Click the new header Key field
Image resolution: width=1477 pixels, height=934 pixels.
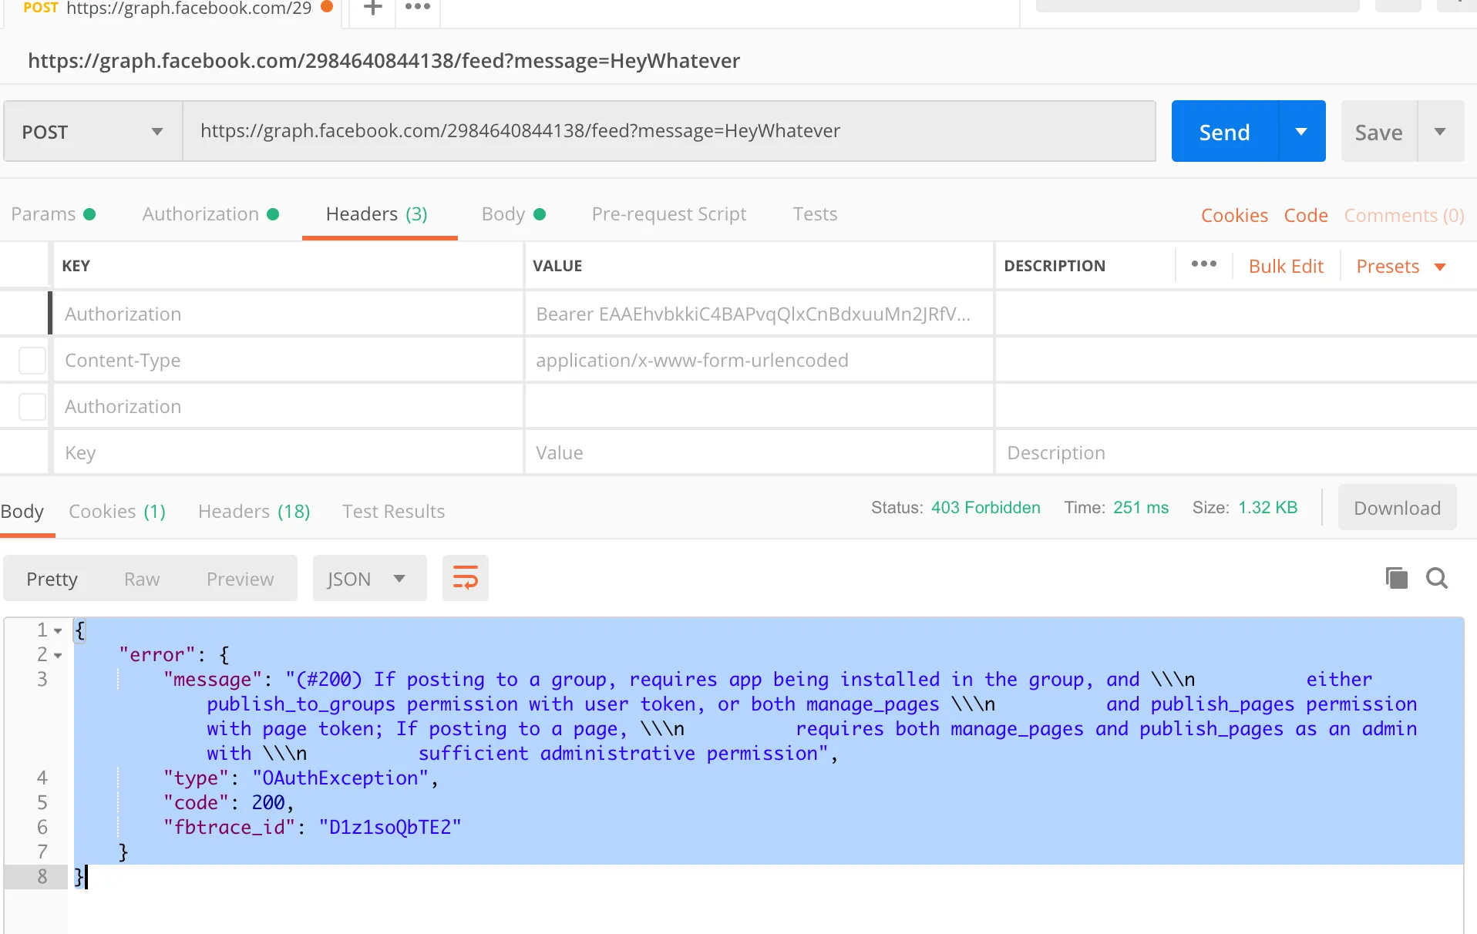pos(288,452)
